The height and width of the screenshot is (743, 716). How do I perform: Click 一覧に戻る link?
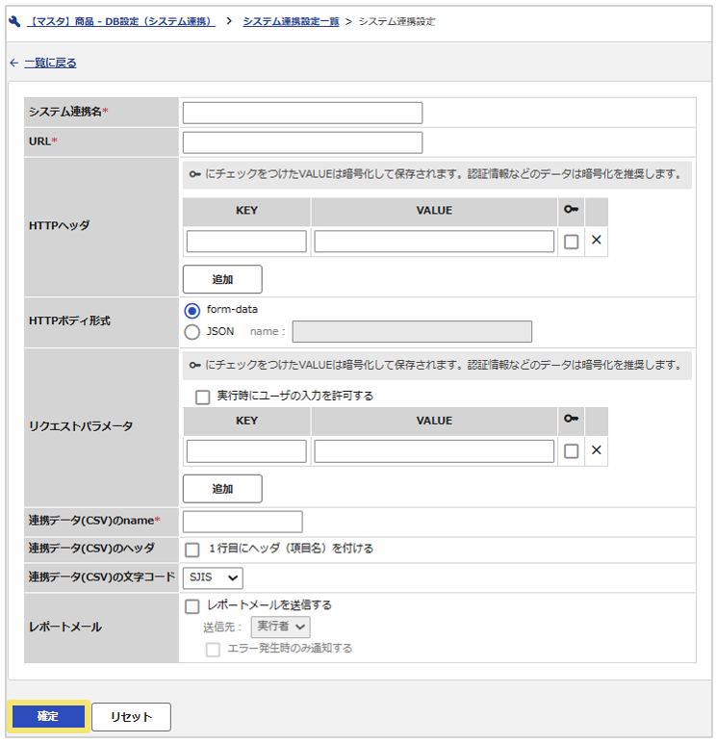tap(50, 63)
